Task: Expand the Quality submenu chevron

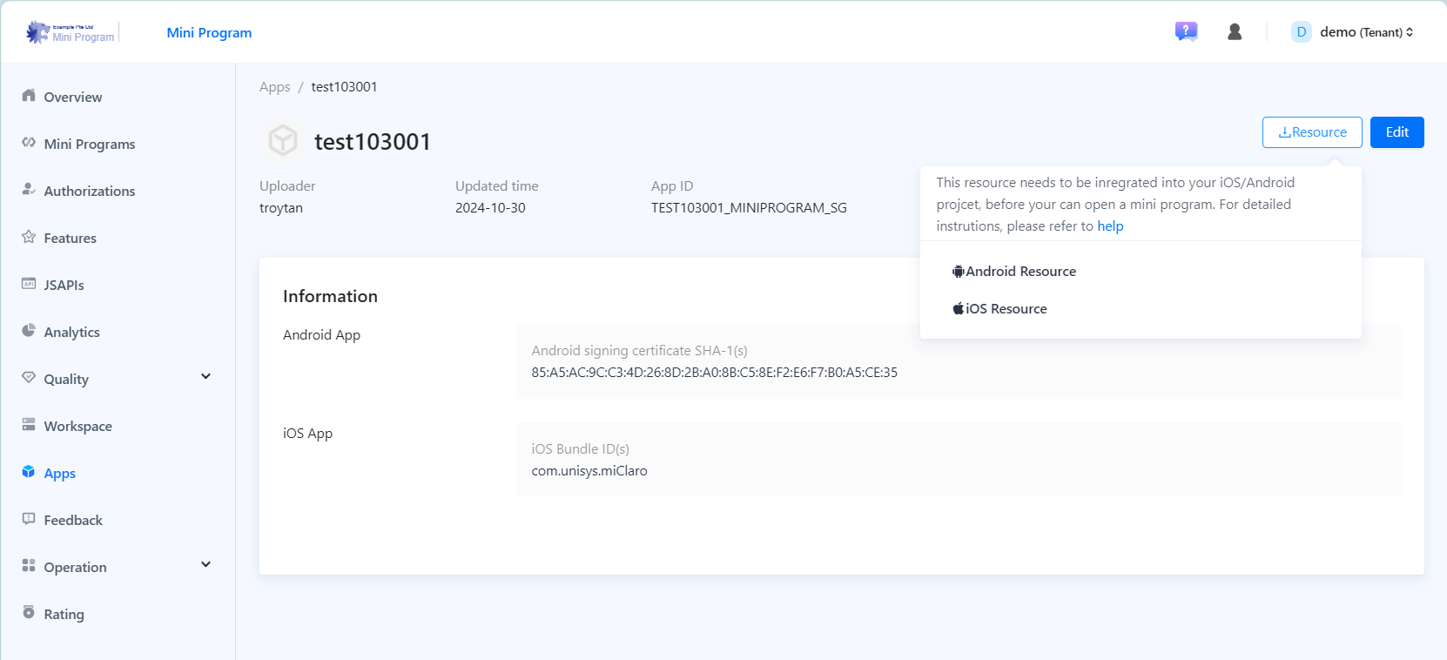Action: point(205,377)
